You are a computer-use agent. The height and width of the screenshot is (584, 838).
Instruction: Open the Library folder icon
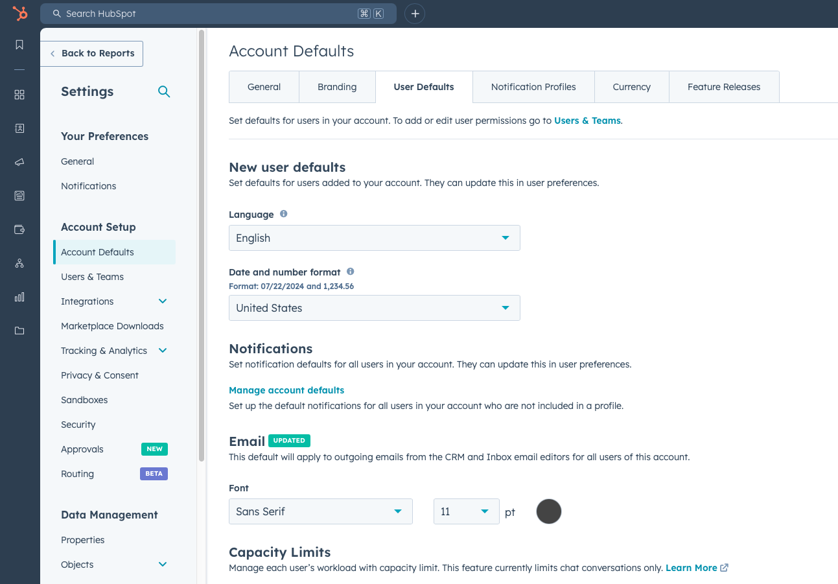[19, 331]
